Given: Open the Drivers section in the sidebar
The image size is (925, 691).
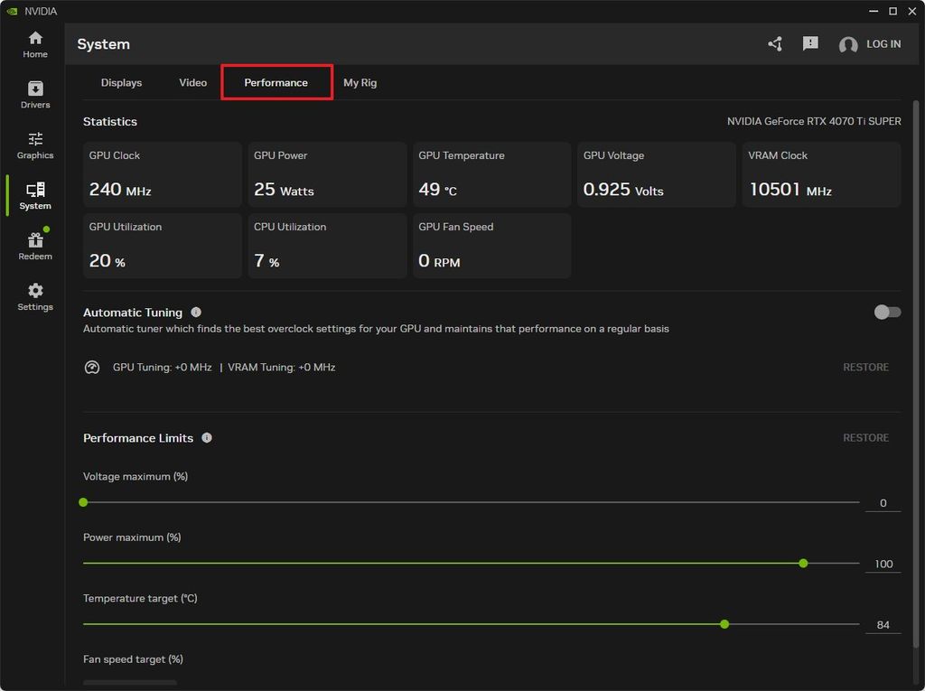Looking at the screenshot, I should (x=34, y=95).
